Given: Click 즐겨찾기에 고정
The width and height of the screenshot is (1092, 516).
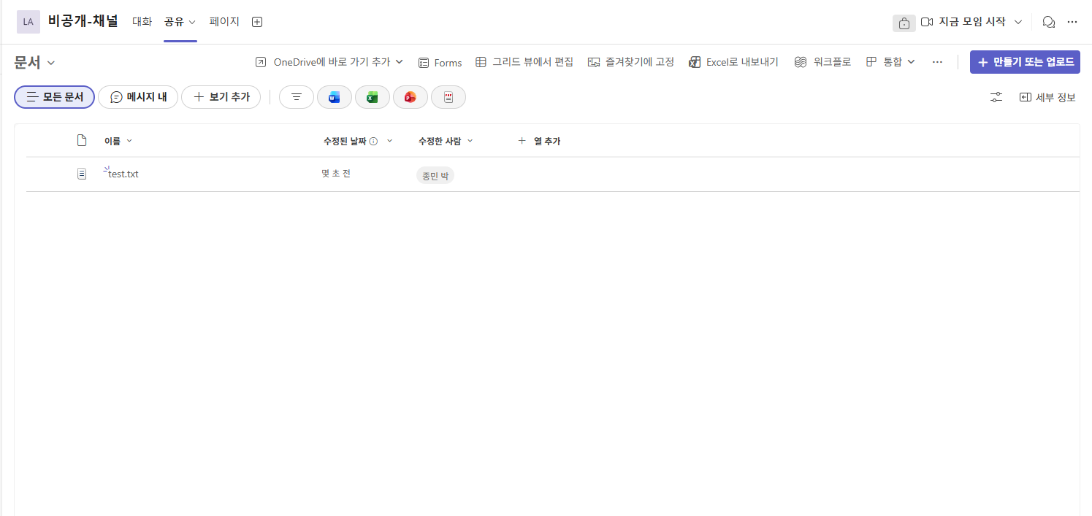Looking at the screenshot, I should pyautogui.click(x=631, y=62).
